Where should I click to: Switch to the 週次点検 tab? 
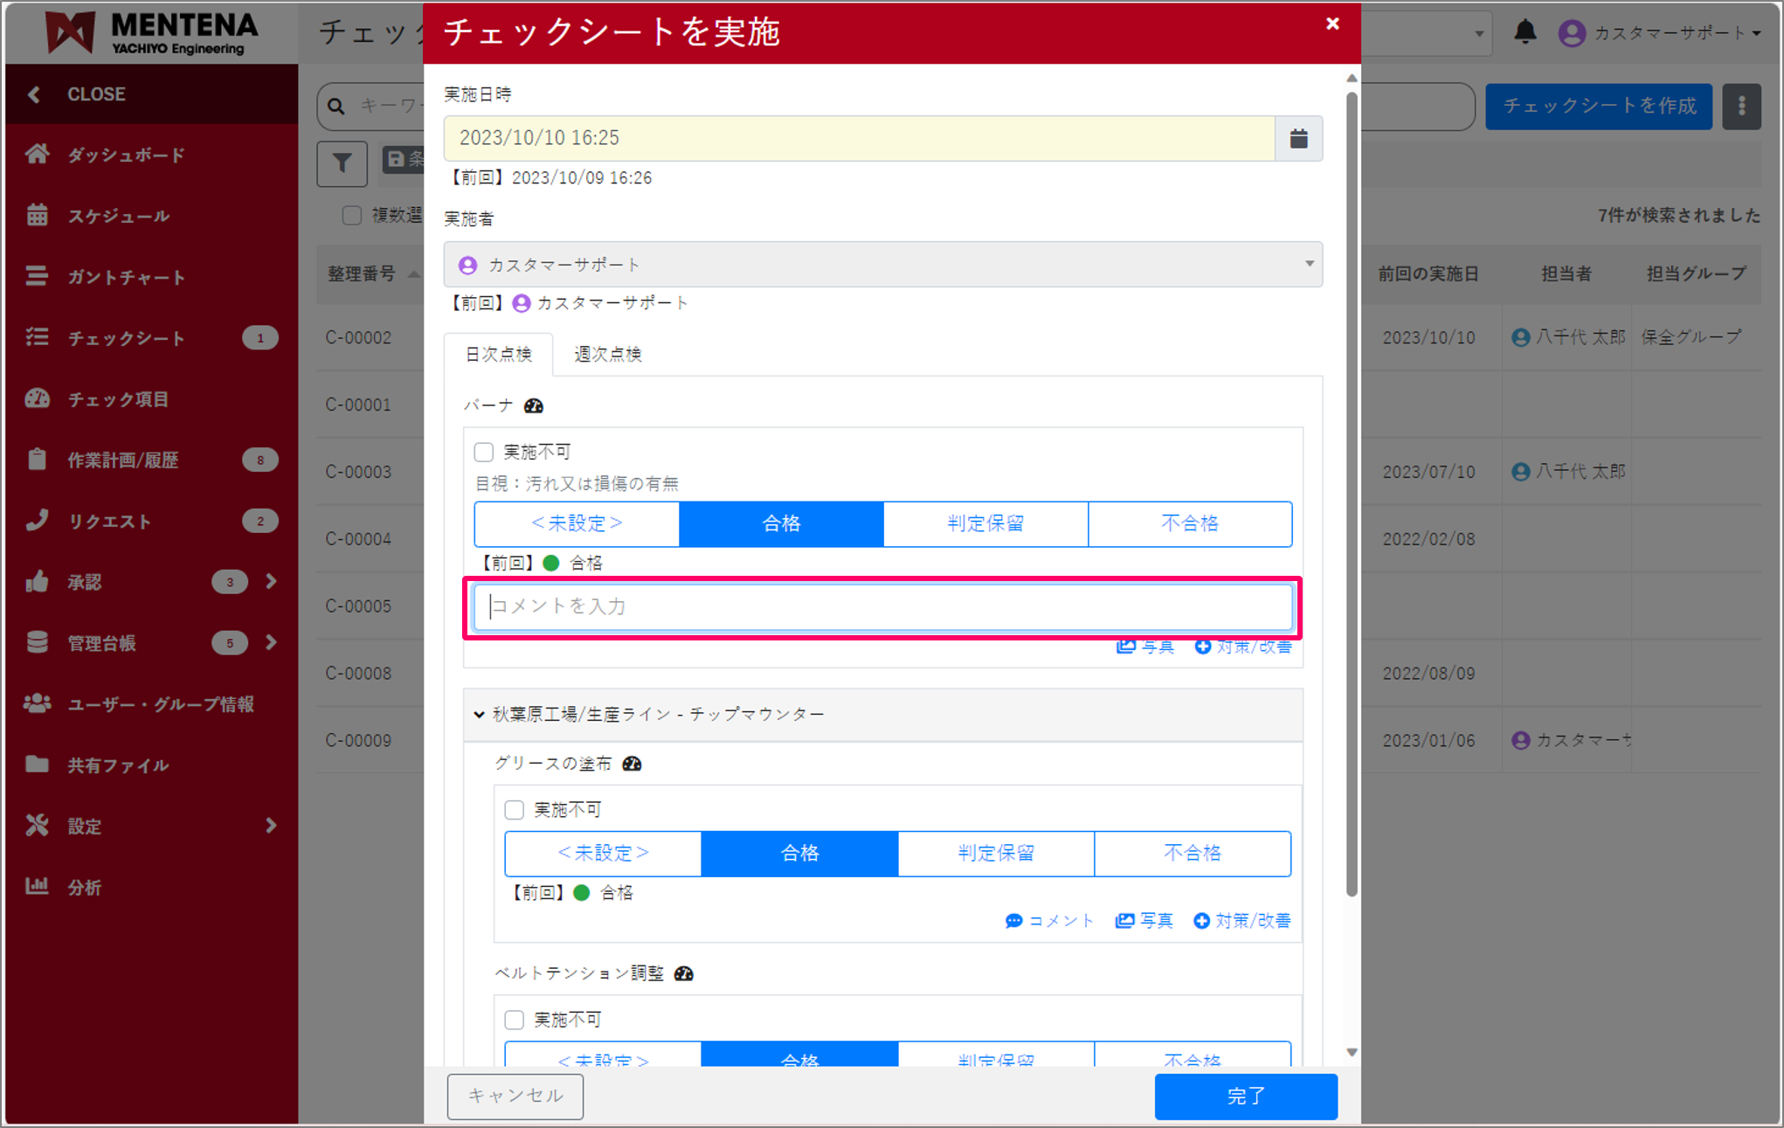coord(608,354)
